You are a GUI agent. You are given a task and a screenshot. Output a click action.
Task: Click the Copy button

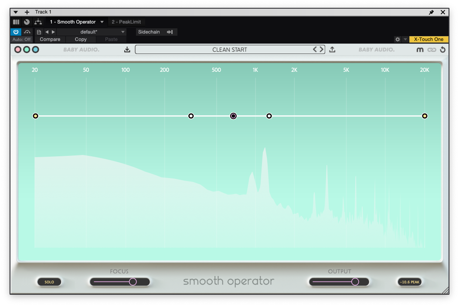click(81, 40)
